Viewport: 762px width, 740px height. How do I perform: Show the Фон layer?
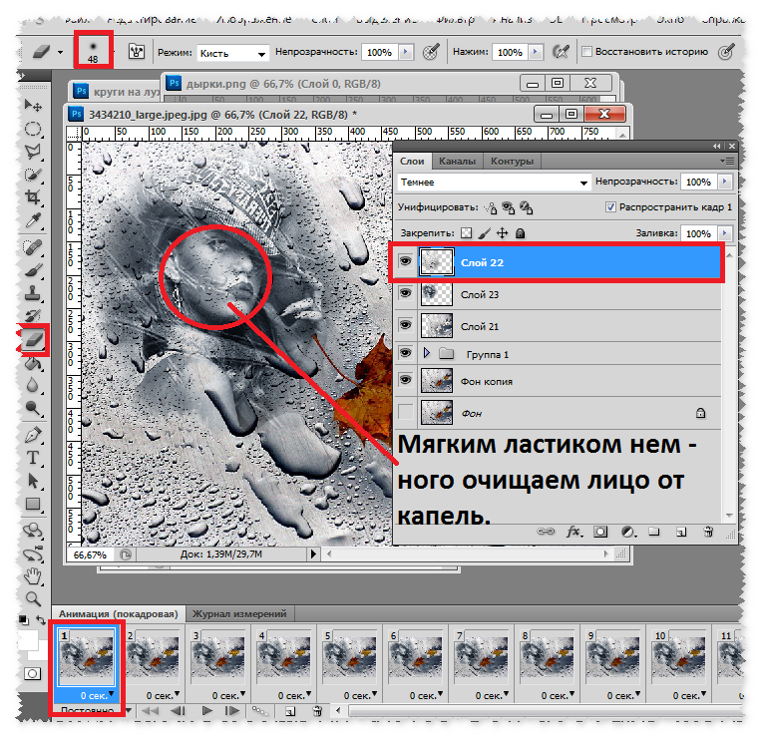coord(405,412)
